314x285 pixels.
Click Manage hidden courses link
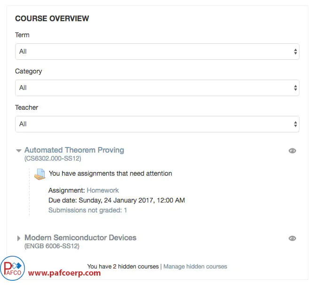195,267
